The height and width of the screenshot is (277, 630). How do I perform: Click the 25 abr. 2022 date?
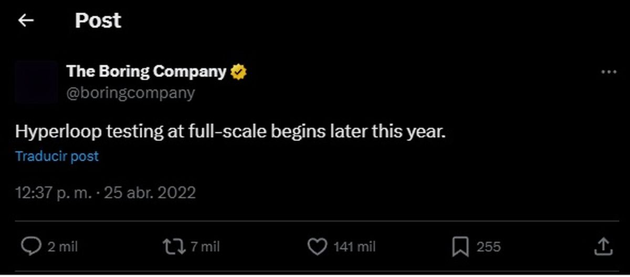click(150, 193)
